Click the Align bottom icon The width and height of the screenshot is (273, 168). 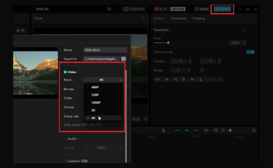(200, 79)
